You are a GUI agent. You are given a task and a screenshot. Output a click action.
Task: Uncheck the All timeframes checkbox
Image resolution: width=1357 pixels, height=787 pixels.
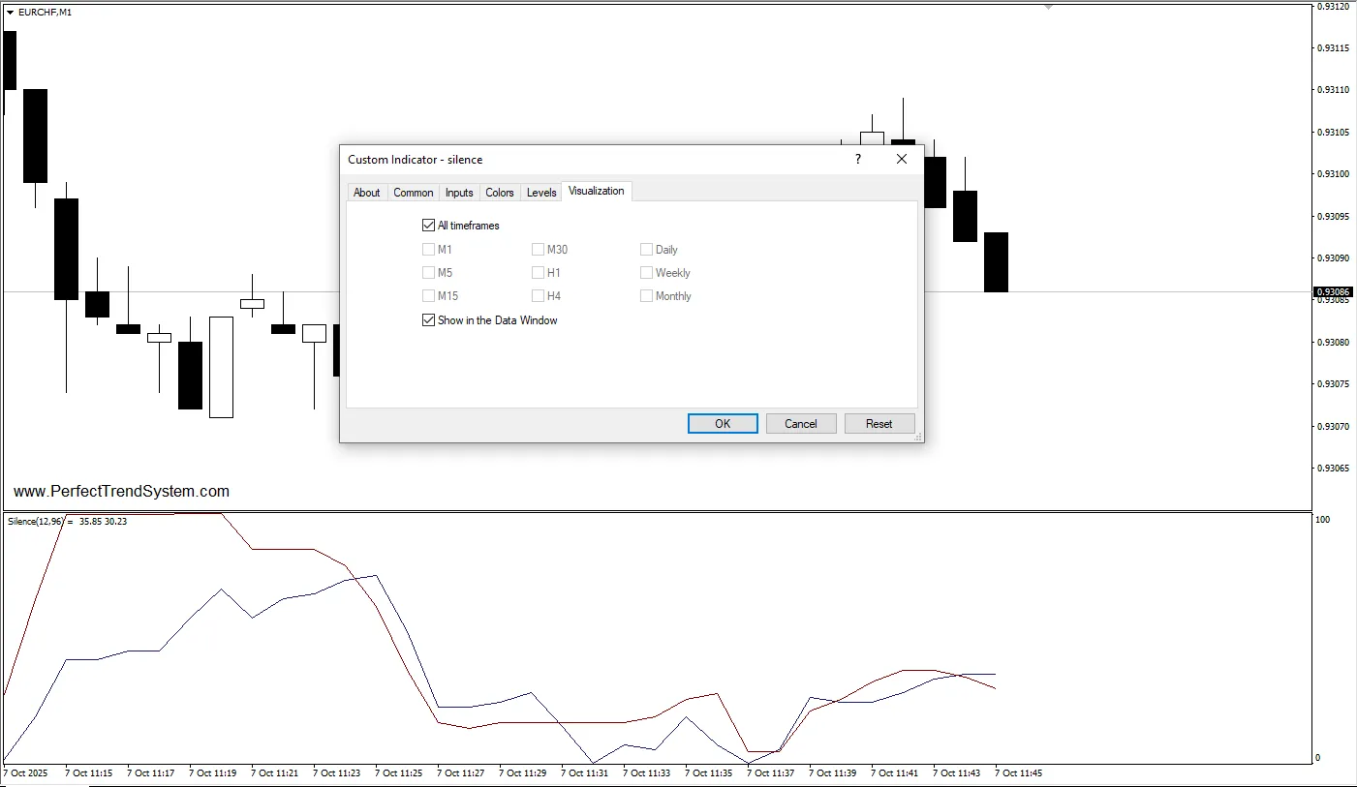(429, 226)
